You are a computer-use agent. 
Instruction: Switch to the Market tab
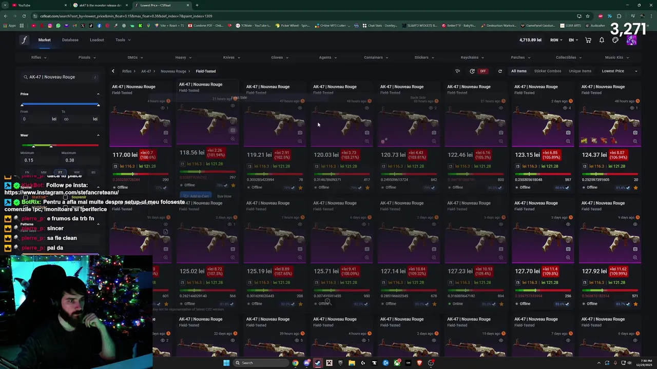tap(45, 40)
